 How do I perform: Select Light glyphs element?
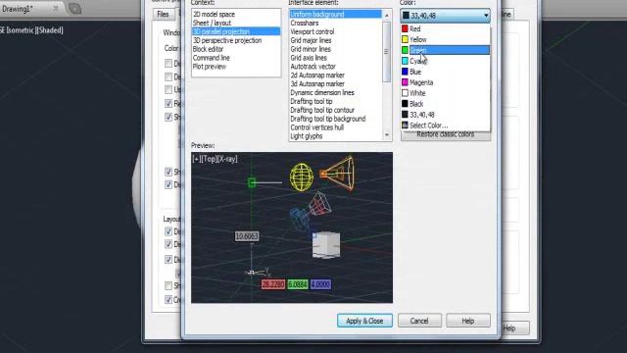coord(335,136)
